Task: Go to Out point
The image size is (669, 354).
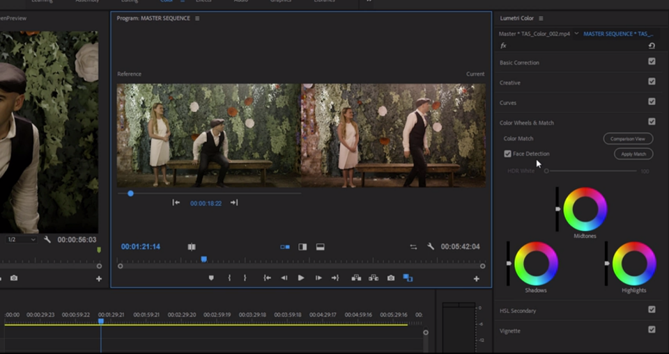Action: pos(335,277)
